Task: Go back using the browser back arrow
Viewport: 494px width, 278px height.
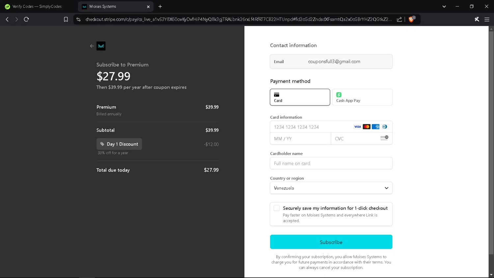Action: pyautogui.click(x=7, y=19)
